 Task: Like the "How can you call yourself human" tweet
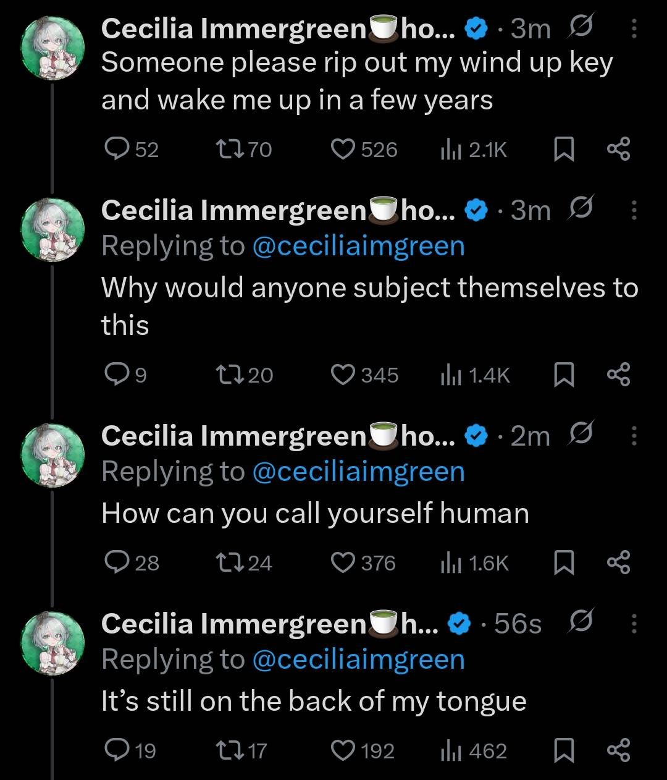click(x=342, y=563)
